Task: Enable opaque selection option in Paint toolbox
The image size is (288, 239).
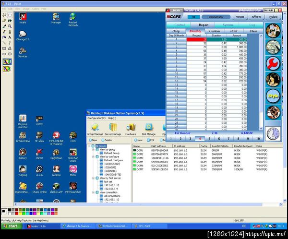Action: [x=7, y=62]
